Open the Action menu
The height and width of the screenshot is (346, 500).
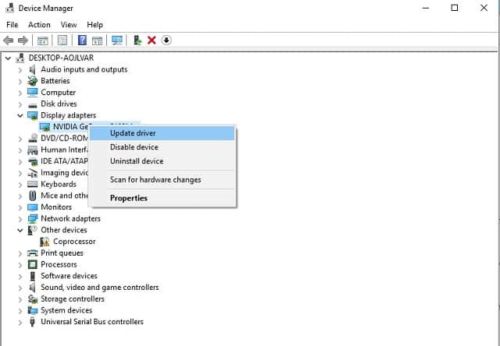39,25
